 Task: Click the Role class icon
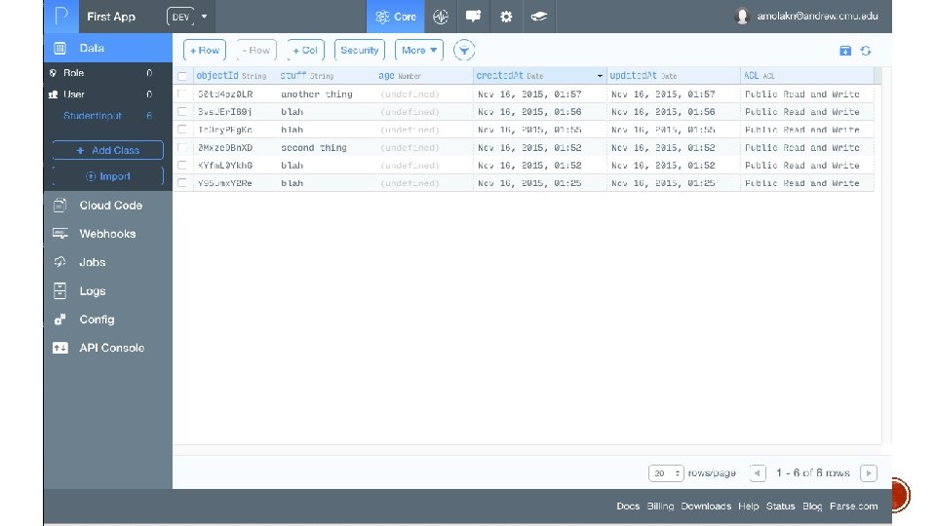point(53,73)
